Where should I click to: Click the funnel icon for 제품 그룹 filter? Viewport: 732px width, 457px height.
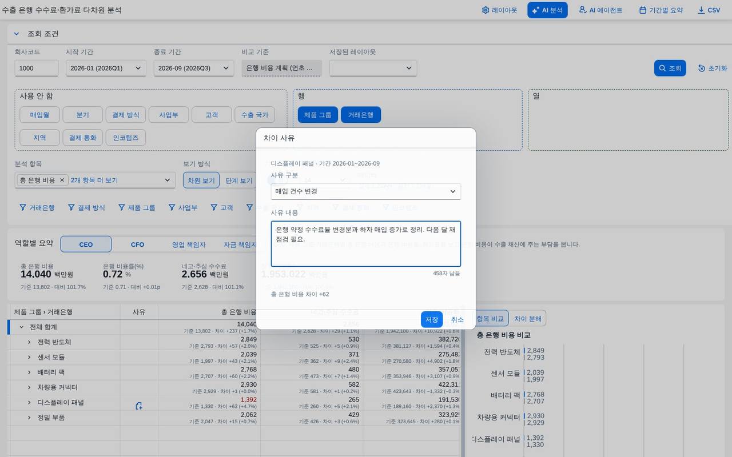(x=122, y=207)
